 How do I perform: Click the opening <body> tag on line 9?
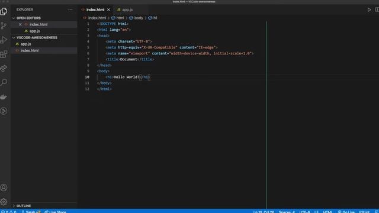click(x=103, y=71)
